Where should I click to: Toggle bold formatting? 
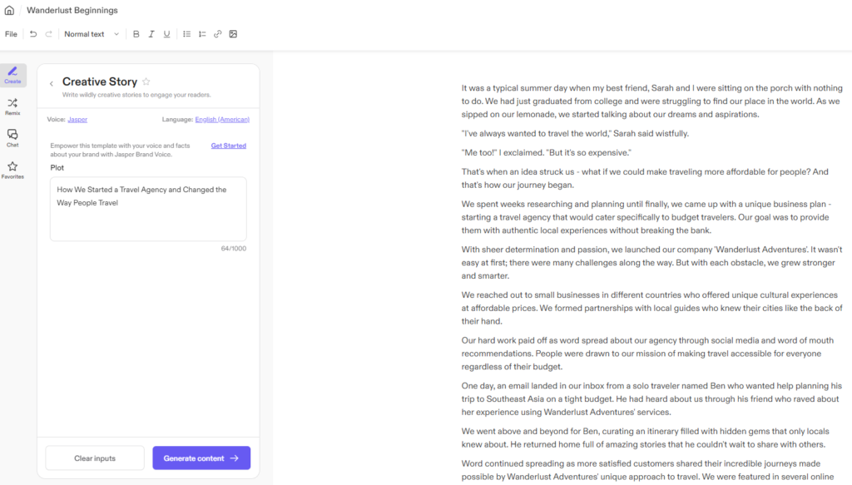(136, 34)
